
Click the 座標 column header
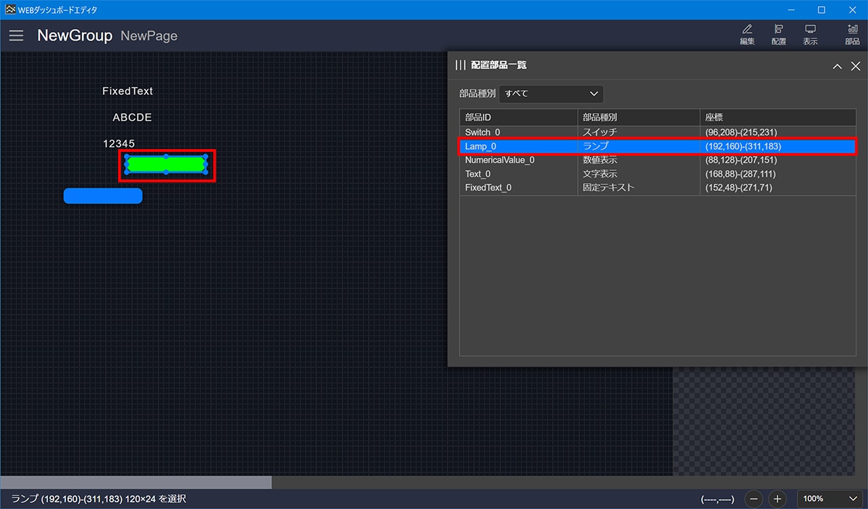pos(777,117)
